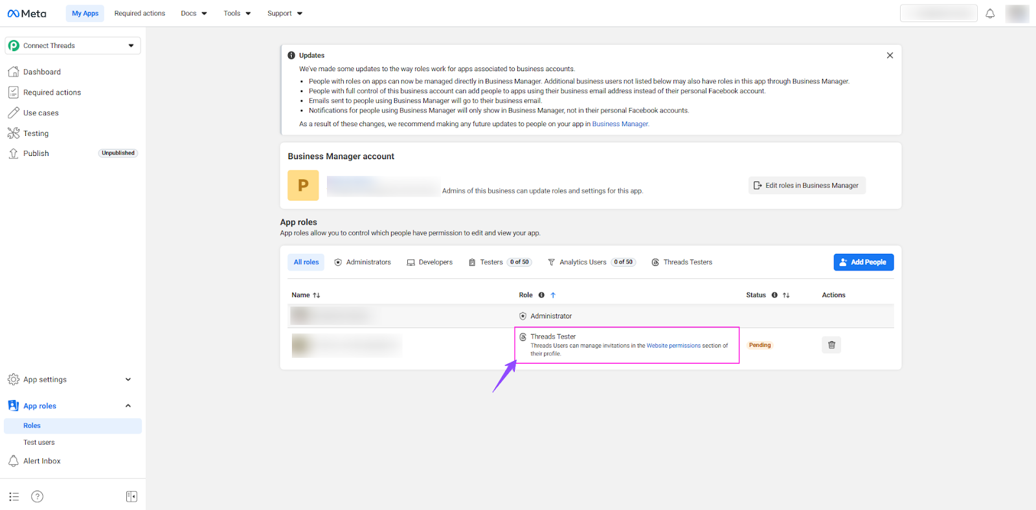Delete the pending Threads Tester entry

[831, 345]
